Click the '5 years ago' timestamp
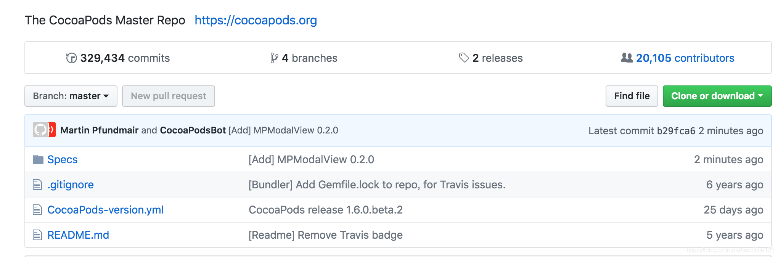Viewport: 778px width, 257px height. [x=735, y=235]
